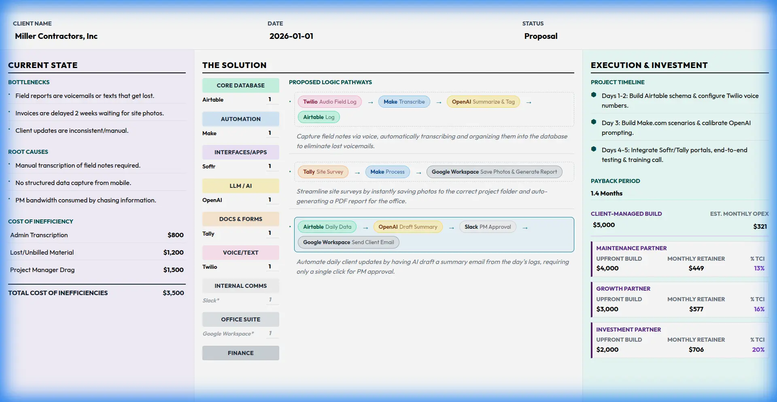Click the Make Transcribe pill
This screenshot has width=777, height=402.
click(404, 102)
